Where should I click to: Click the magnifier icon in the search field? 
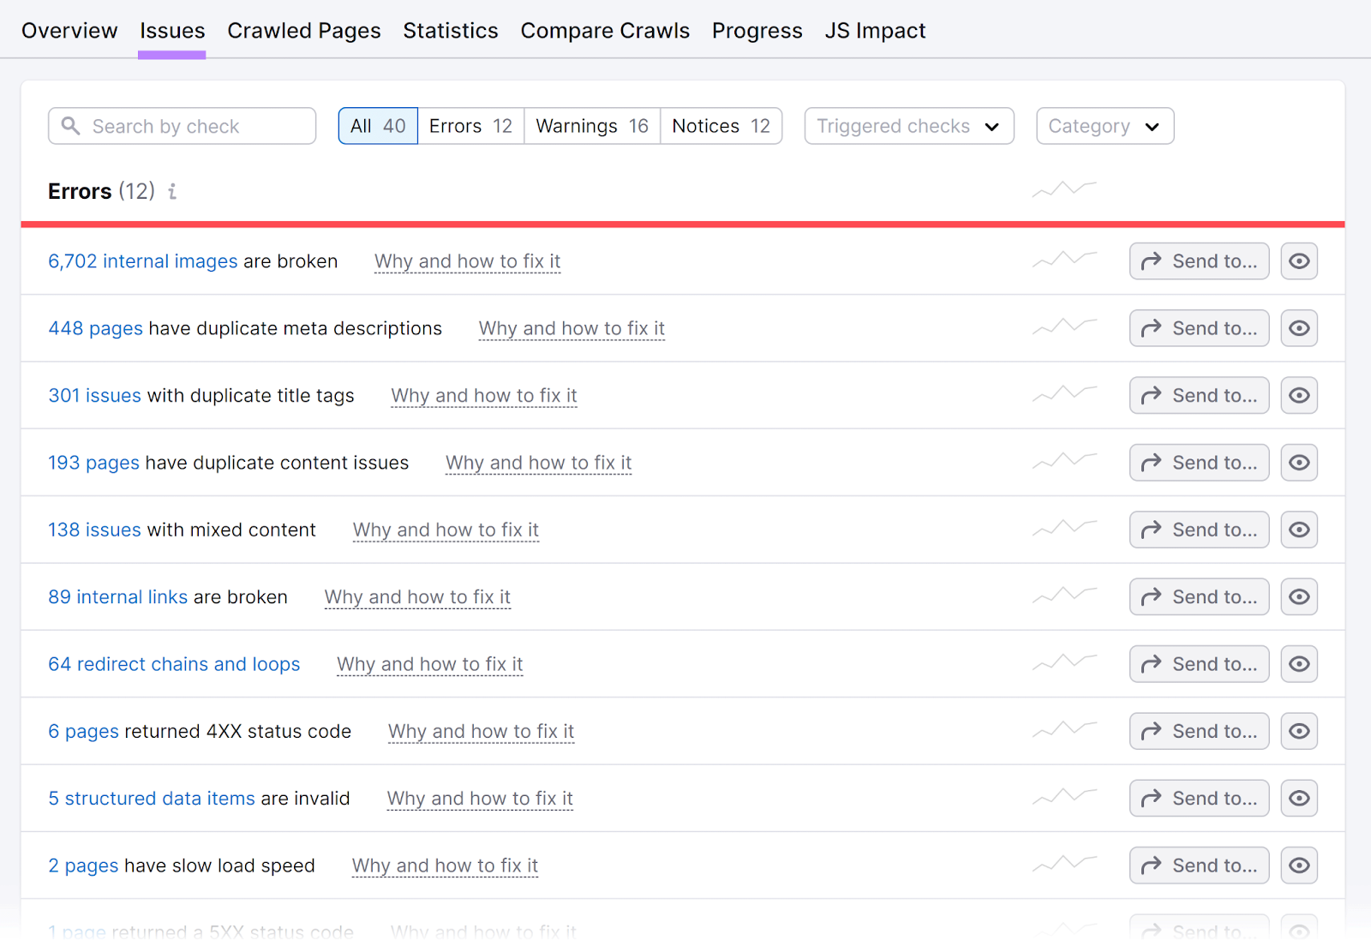tap(72, 126)
